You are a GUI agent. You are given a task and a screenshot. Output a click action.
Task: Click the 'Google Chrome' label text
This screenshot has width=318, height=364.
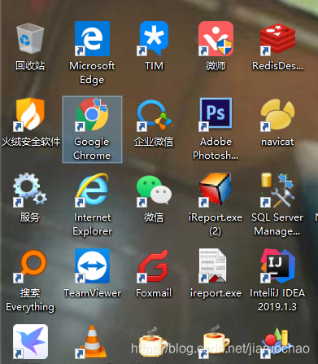(92, 148)
